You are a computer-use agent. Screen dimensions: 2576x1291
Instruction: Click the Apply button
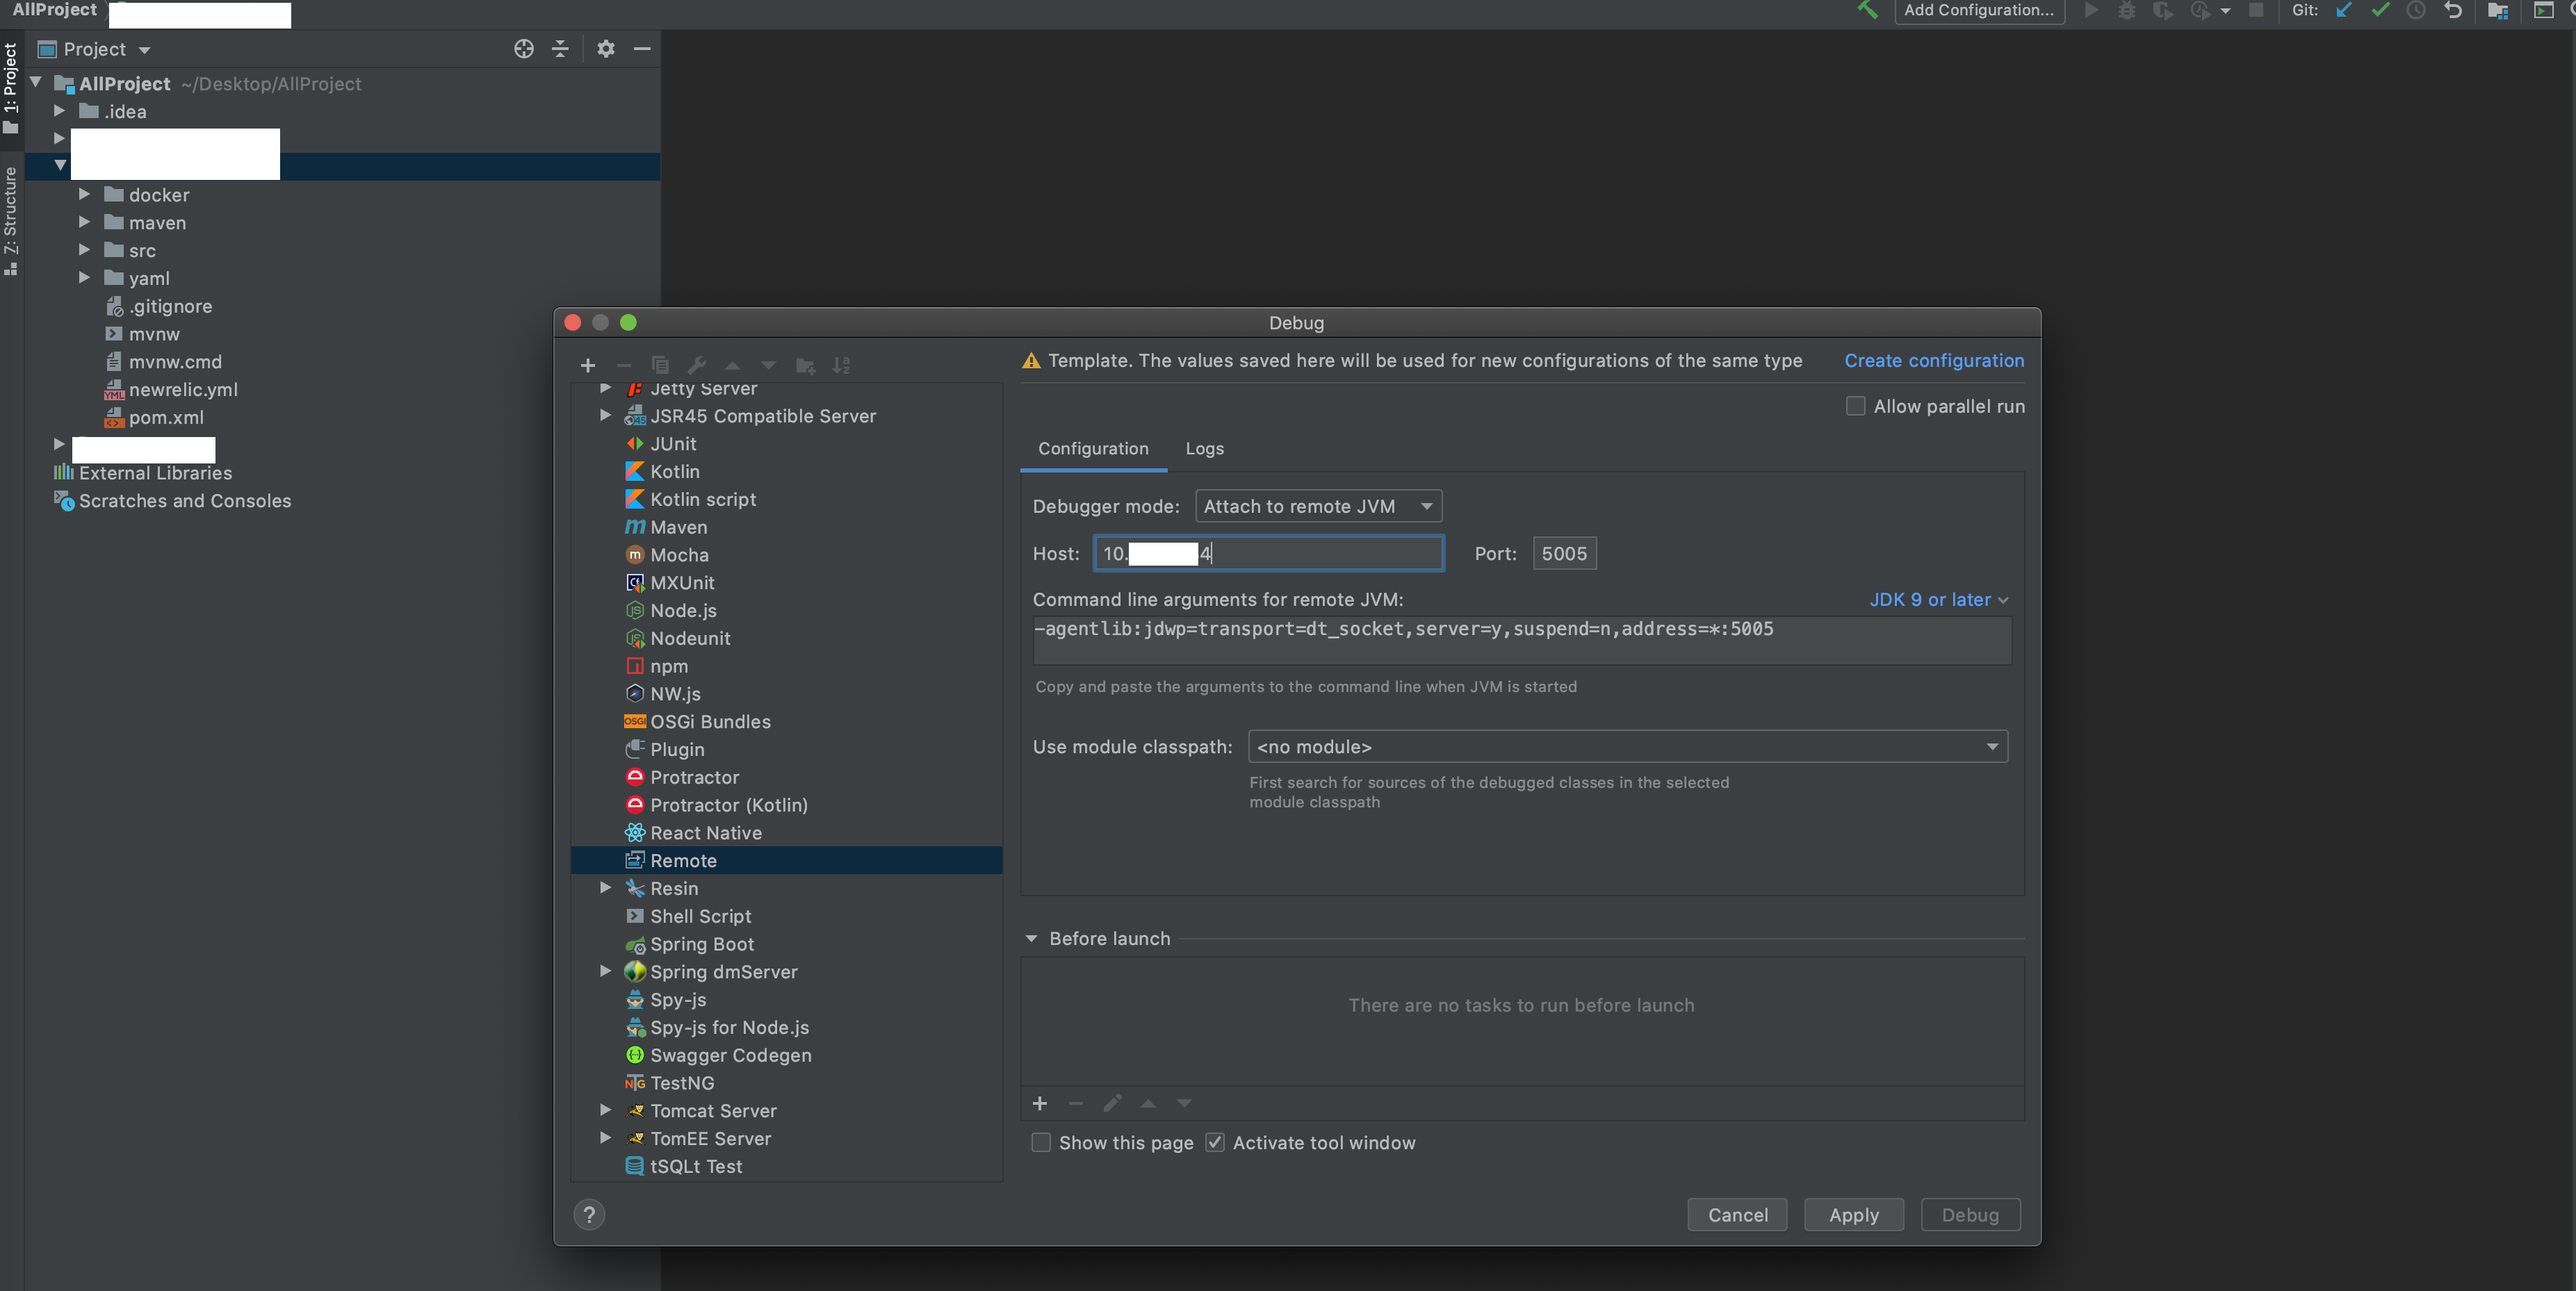pyautogui.click(x=1853, y=1214)
